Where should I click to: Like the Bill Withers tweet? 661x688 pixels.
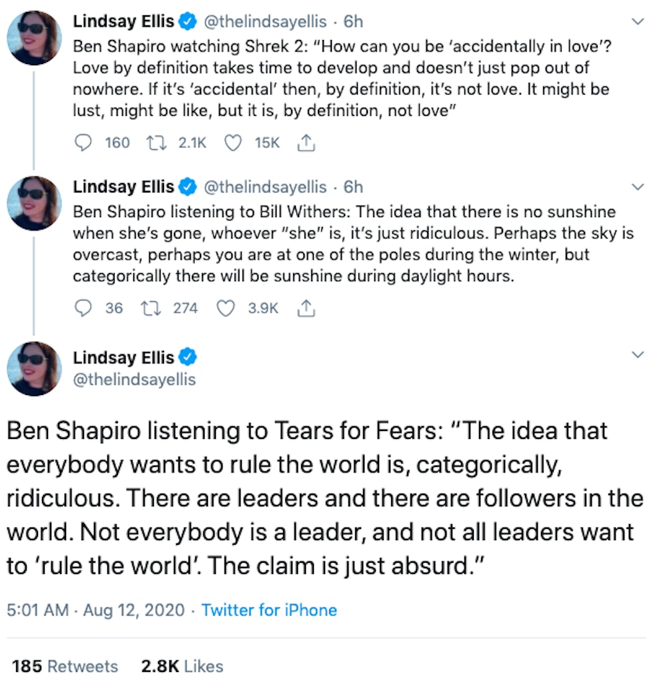click(x=226, y=308)
